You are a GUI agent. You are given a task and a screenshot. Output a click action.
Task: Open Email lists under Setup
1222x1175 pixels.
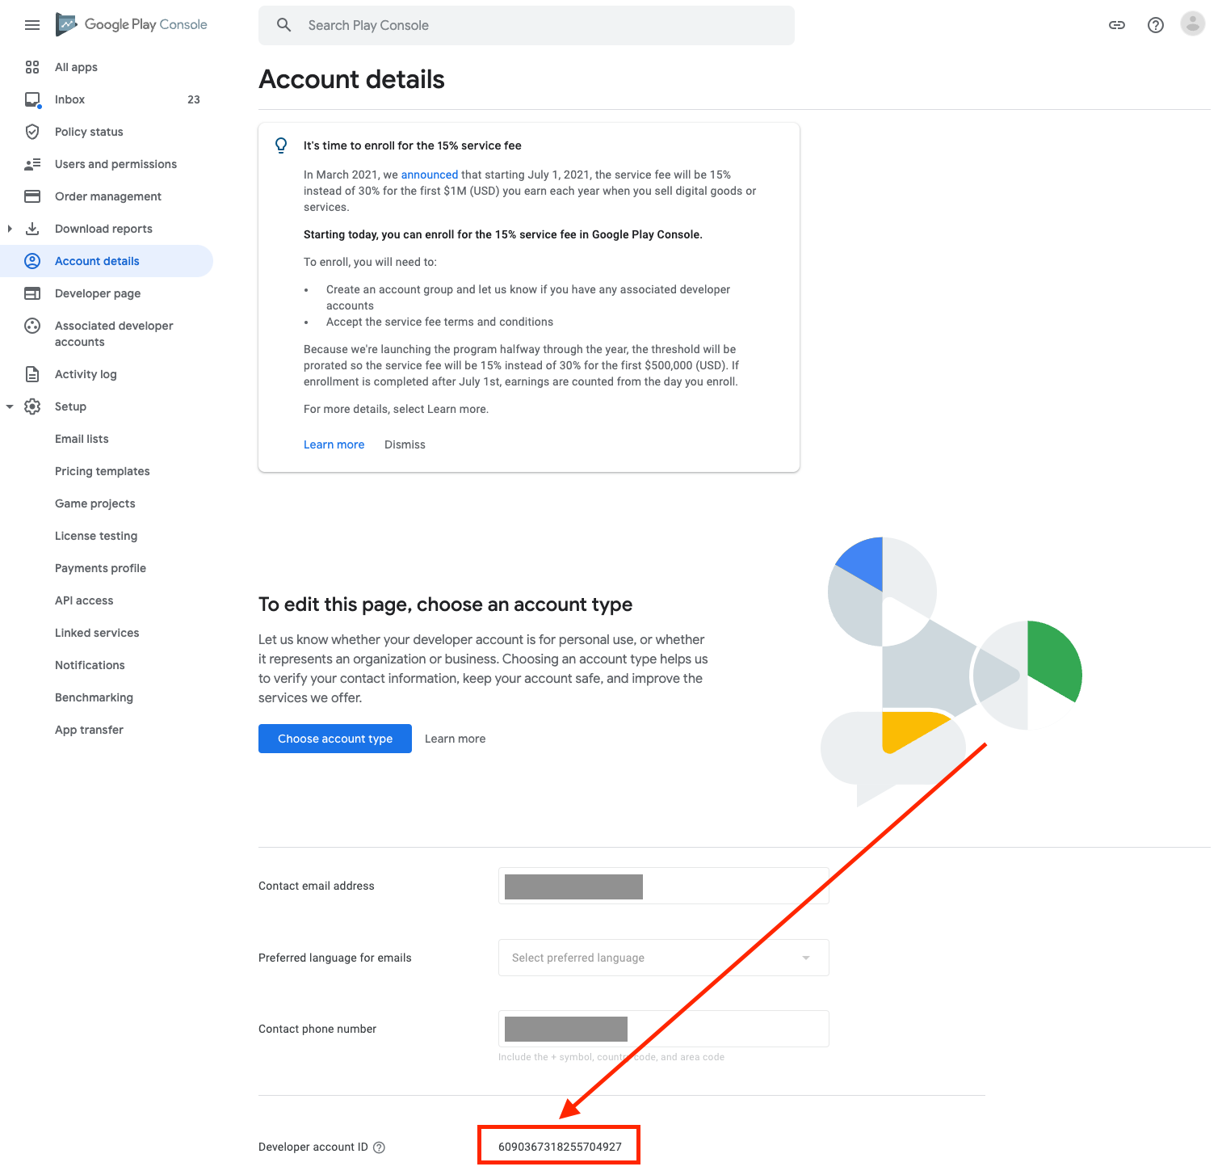click(82, 439)
